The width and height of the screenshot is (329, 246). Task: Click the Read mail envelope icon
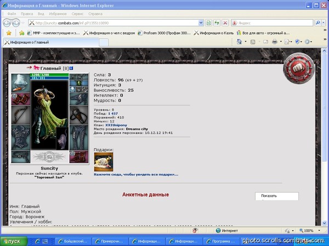coord(265,42)
